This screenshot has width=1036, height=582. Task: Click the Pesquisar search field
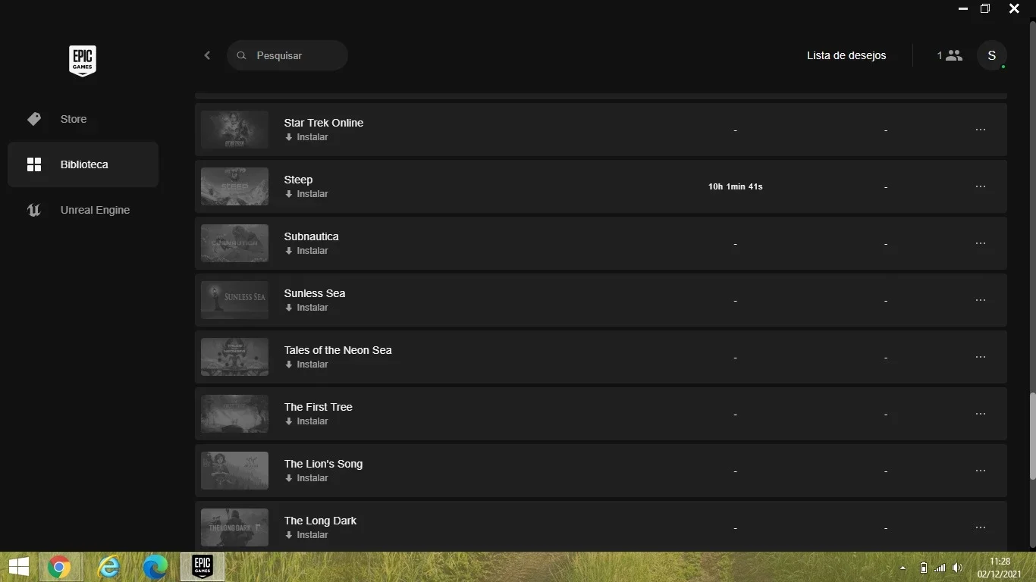287,55
